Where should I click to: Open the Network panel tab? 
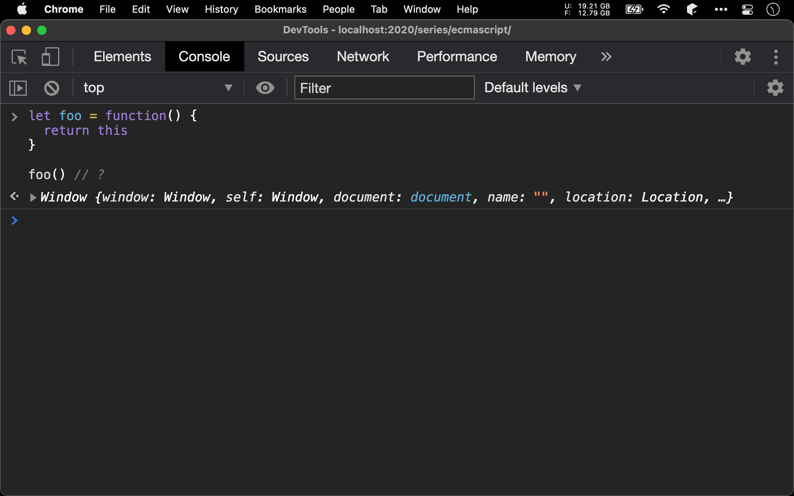(362, 57)
